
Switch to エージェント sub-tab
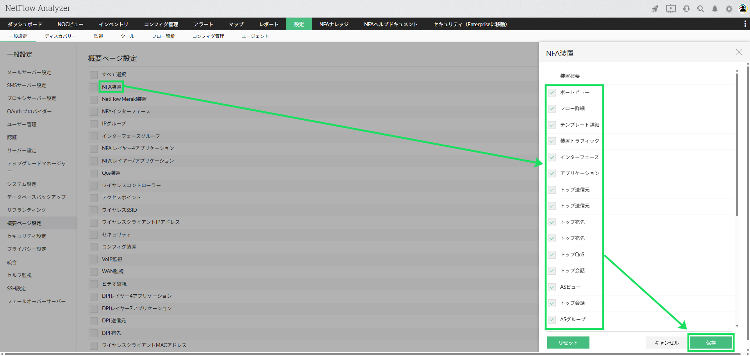pyautogui.click(x=255, y=36)
